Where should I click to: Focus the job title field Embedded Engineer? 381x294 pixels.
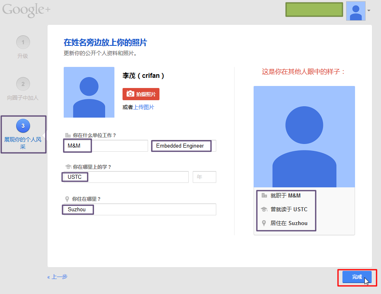184,146
